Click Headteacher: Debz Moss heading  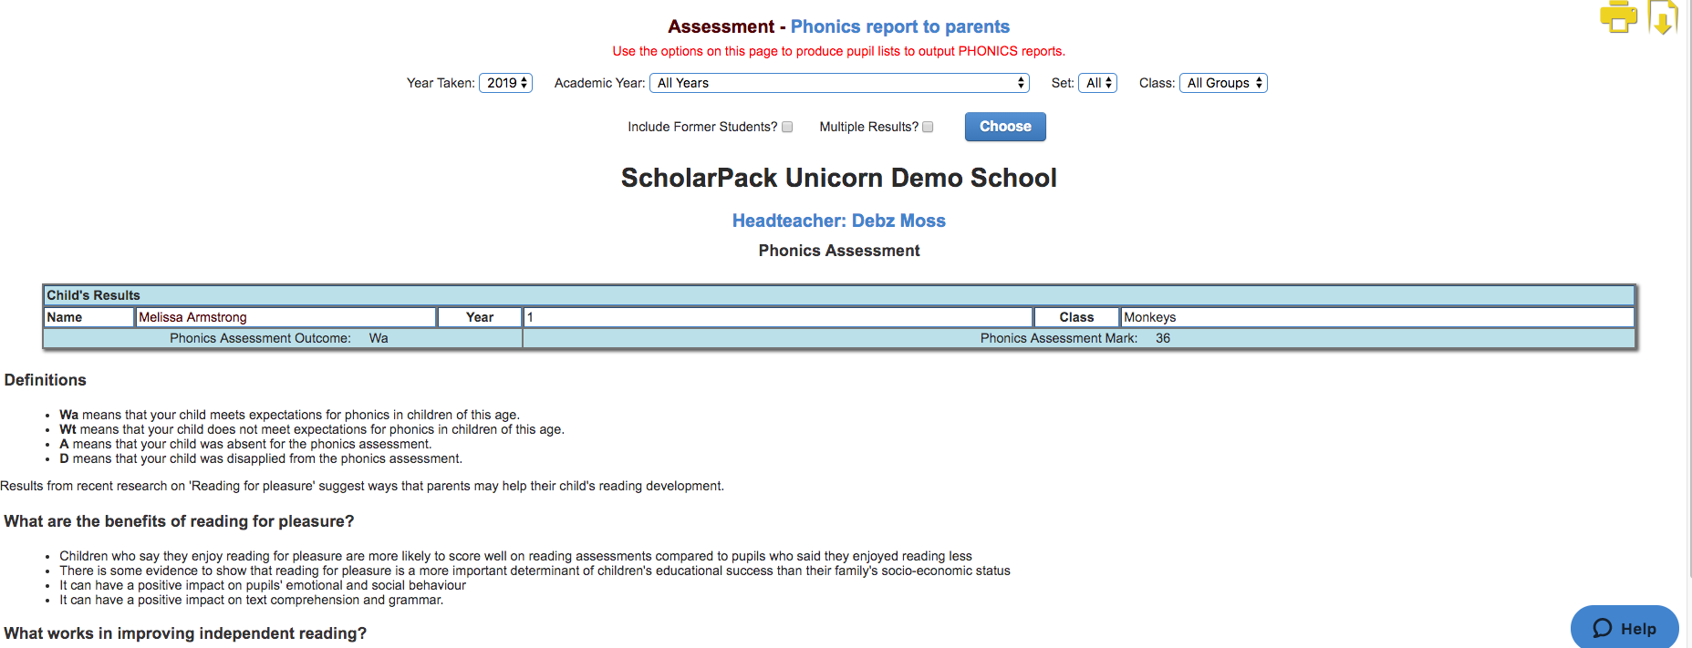pyautogui.click(x=839, y=221)
